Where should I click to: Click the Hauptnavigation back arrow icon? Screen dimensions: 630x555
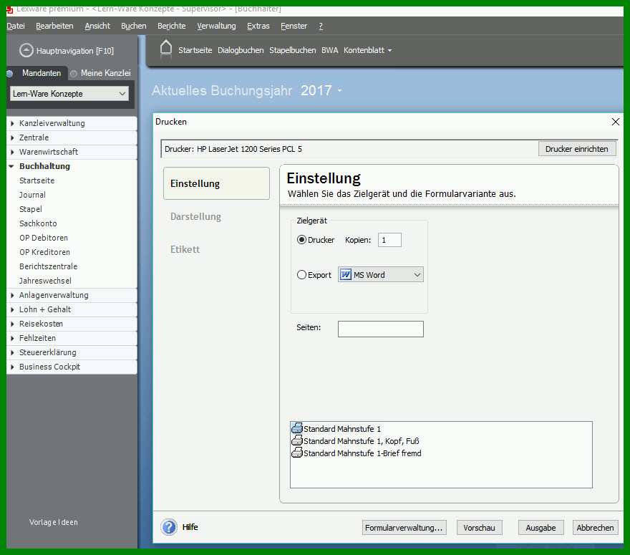pos(26,50)
